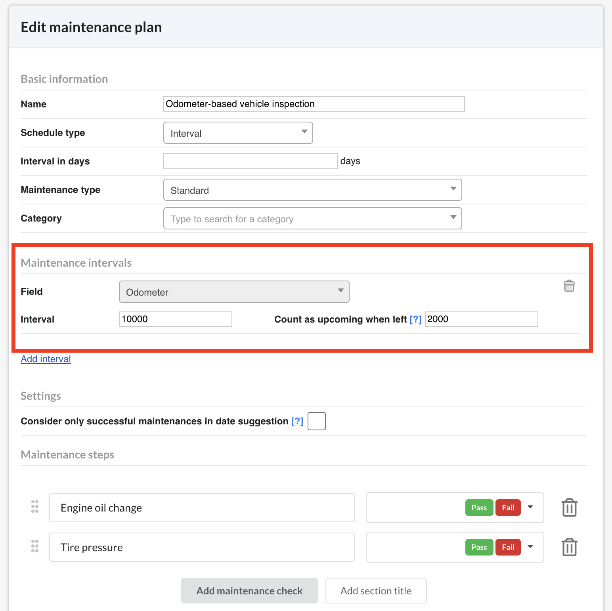Open help for successful maintenances setting
This screenshot has height=611, width=612.
(x=297, y=421)
